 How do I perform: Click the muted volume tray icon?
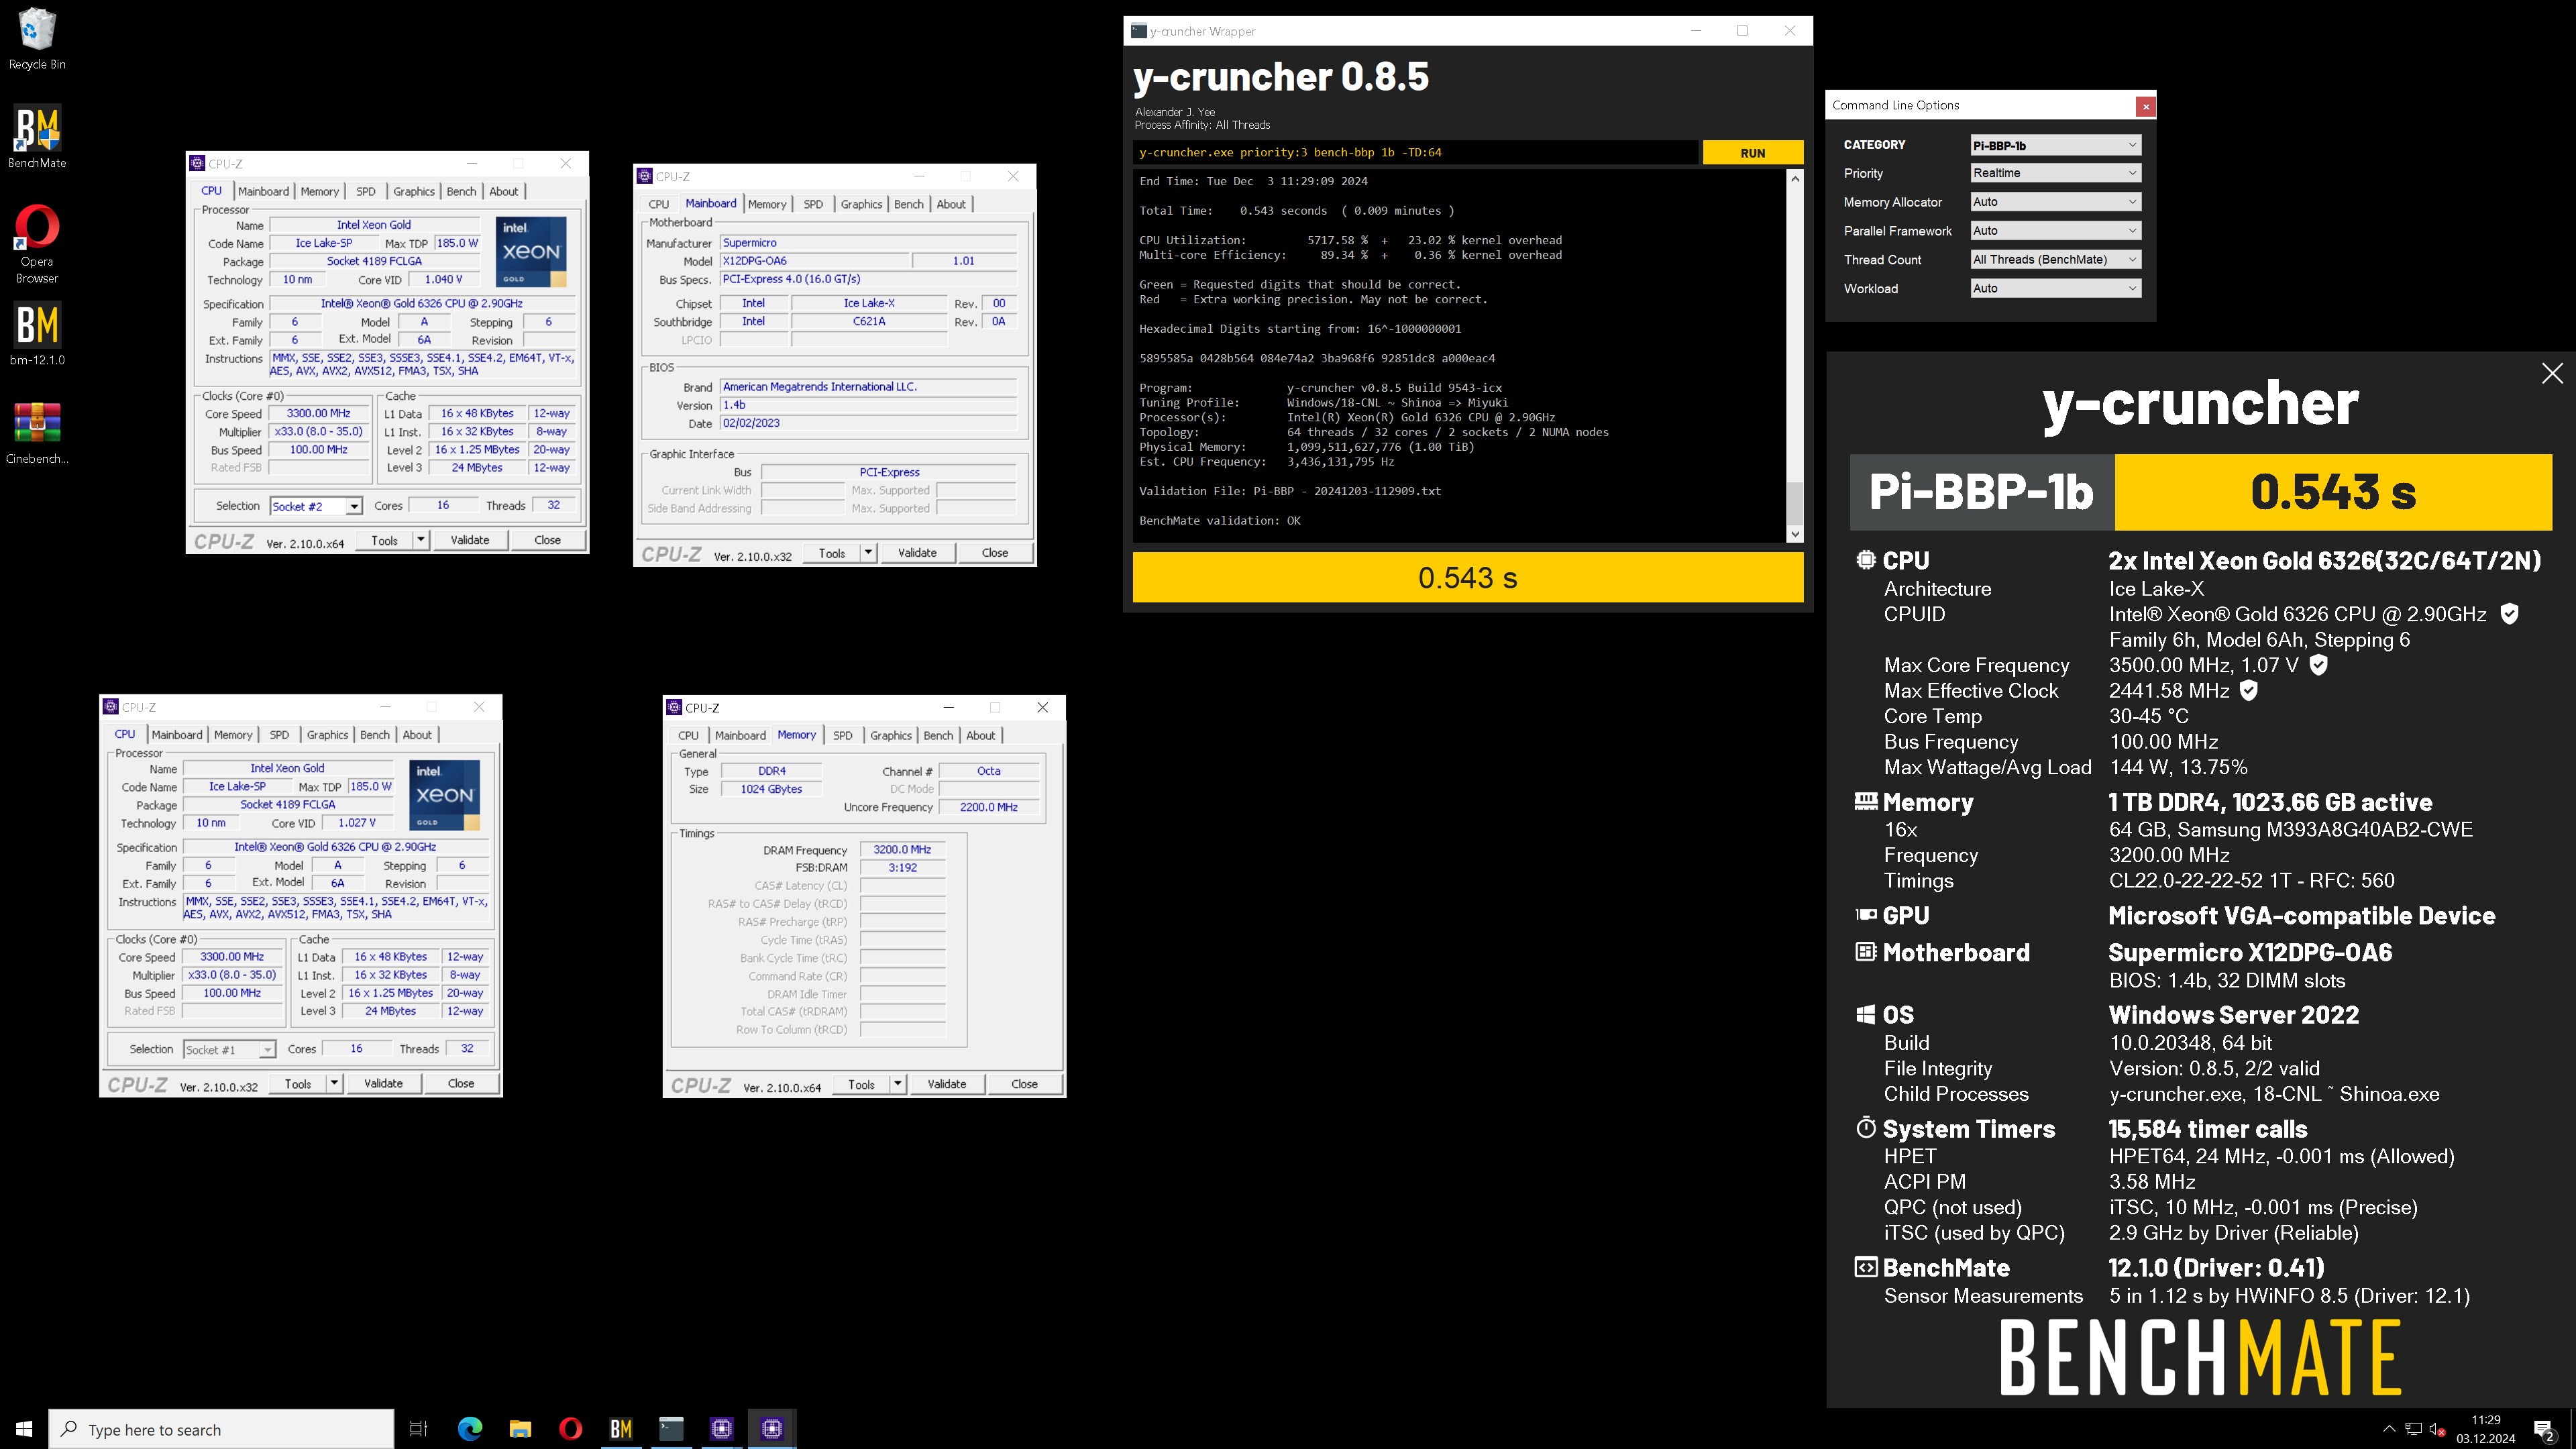(x=2438, y=1429)
